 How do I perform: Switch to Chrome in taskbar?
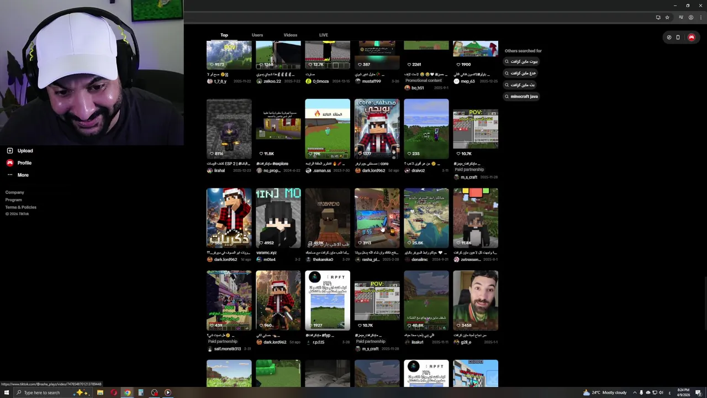pyautogui.click(x=127, y=392)
